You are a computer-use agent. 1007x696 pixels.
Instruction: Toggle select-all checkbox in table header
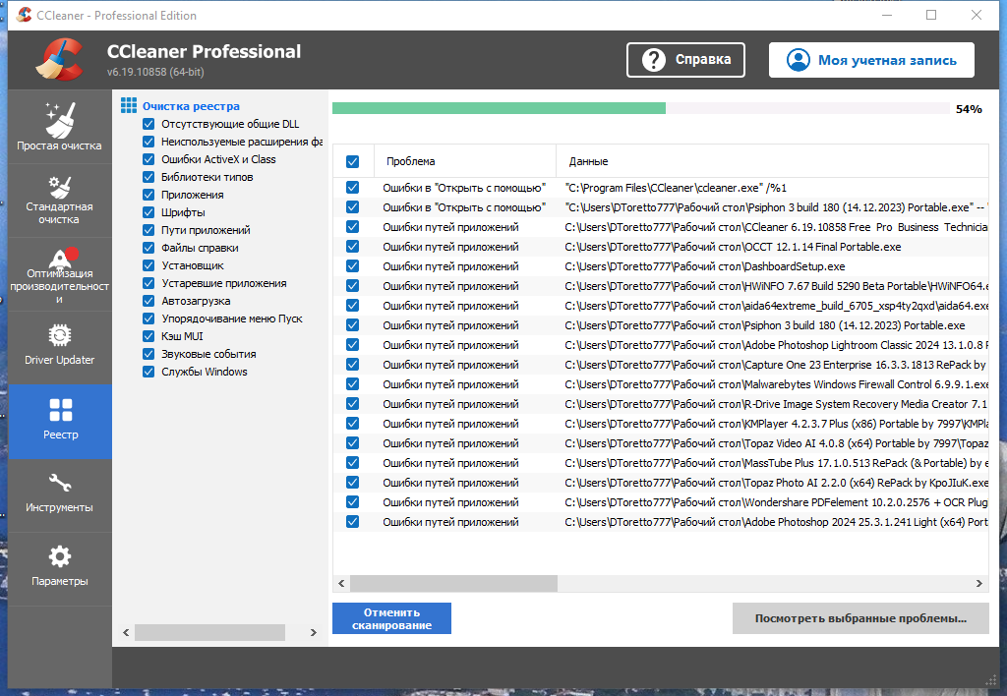pyautogui.click(x=353, y=161)
